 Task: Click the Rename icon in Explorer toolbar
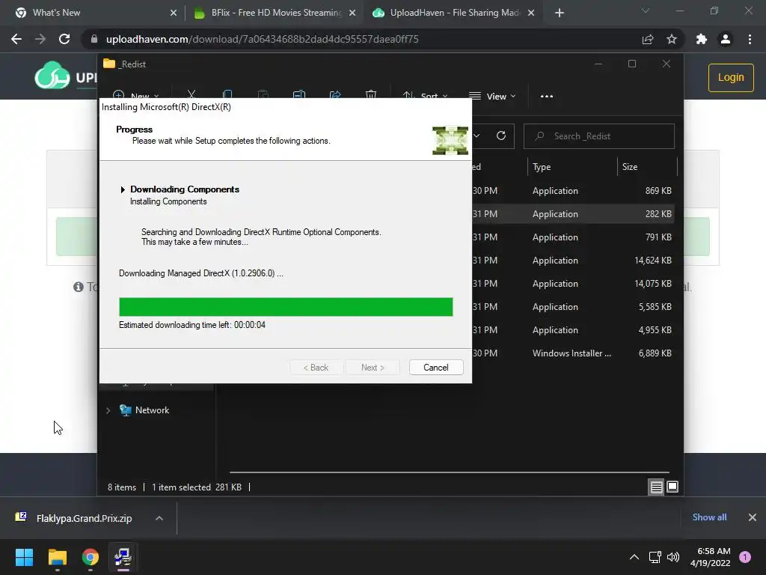[299, 95]
